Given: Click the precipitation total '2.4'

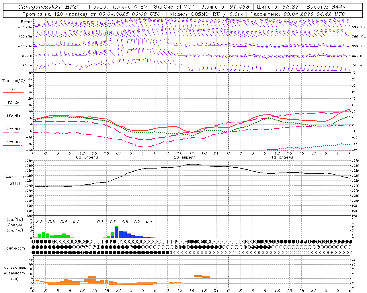Looking at the screenshot, I should 64,221.
